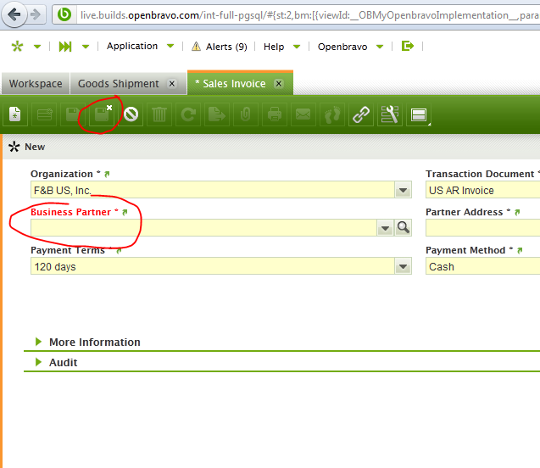
Task: Click the Cancel changes circle-slash icon
Action: tap(131, 114)
